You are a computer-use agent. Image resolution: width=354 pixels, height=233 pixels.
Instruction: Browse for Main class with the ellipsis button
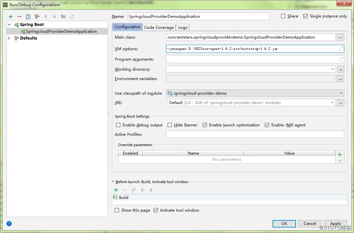pyautogui.click(x=340, y=37)
